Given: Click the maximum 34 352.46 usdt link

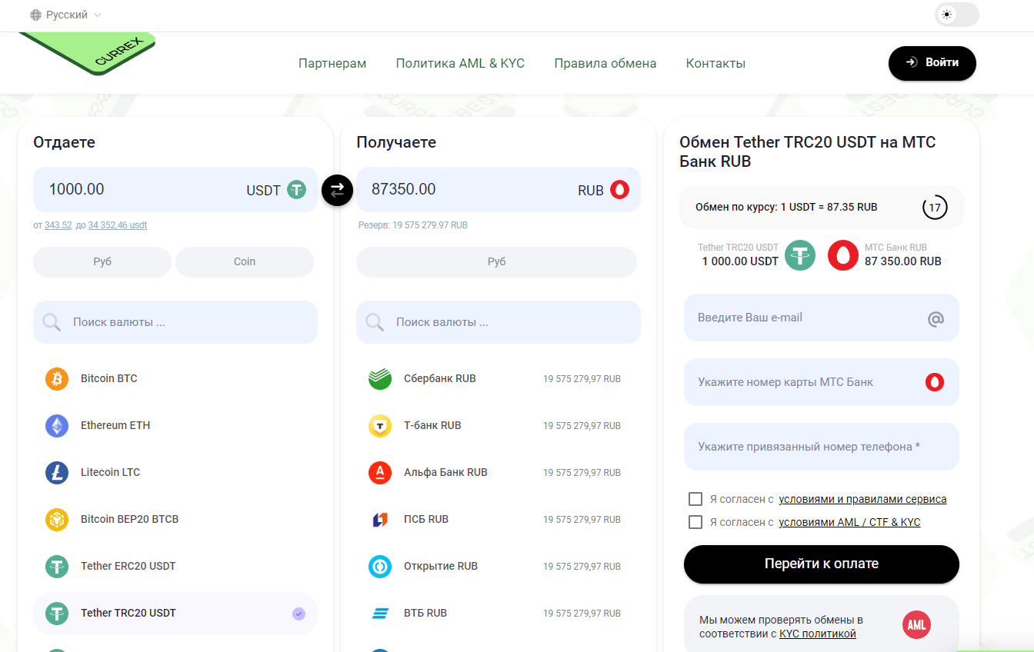Looking at the screenshot, I should pyautogui.click(x=118, y=225).
